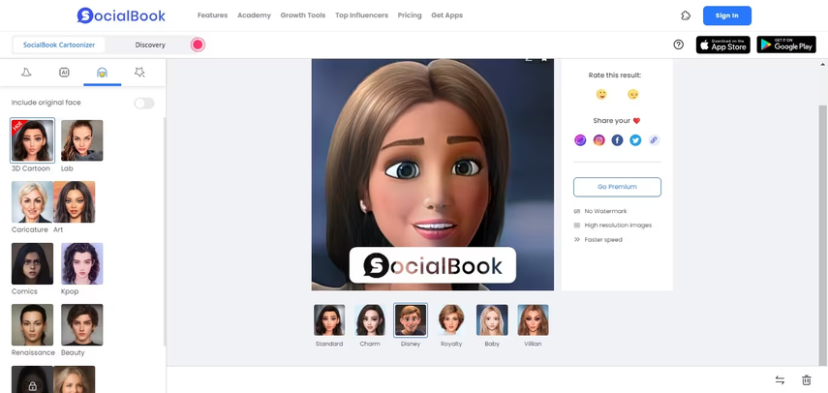Switch to SocialBook Cartoonizer tab
Image resolution: width=828 pixels, height=393 pixels.
coord(59,45)
